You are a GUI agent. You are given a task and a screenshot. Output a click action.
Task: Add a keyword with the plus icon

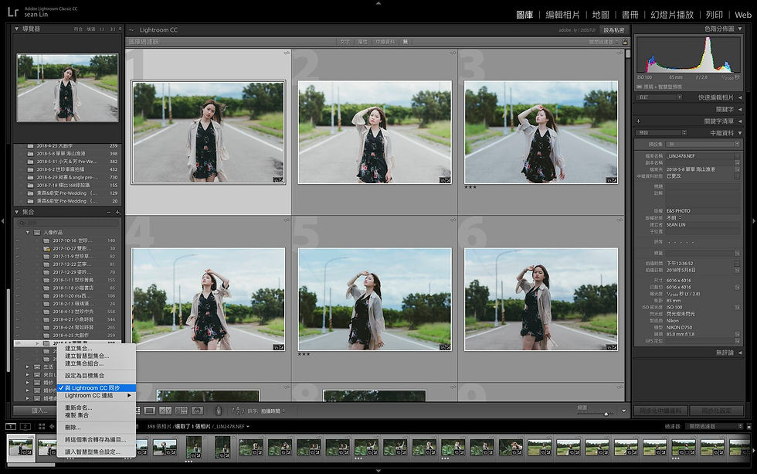[x=638, y=121]
